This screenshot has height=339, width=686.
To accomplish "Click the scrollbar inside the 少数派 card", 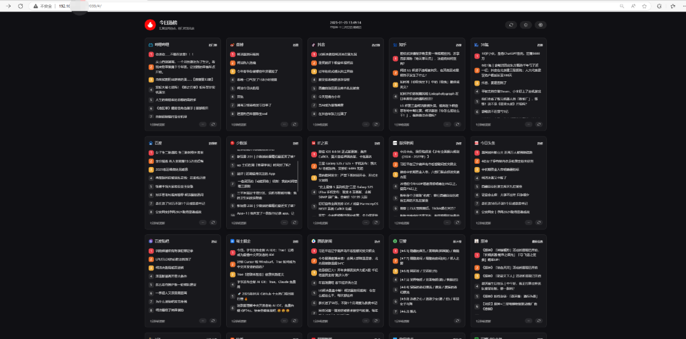I will click(x=297, y=175).
